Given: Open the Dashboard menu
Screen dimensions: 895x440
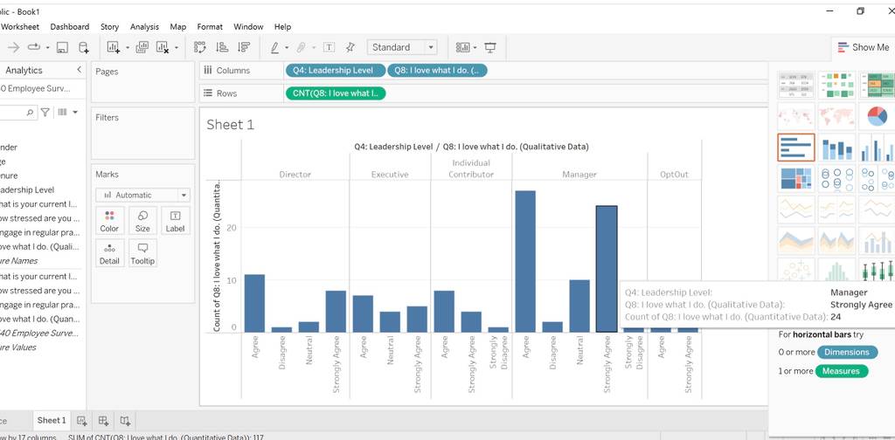Looking at the screenshot, I should [x=70, y=27].
